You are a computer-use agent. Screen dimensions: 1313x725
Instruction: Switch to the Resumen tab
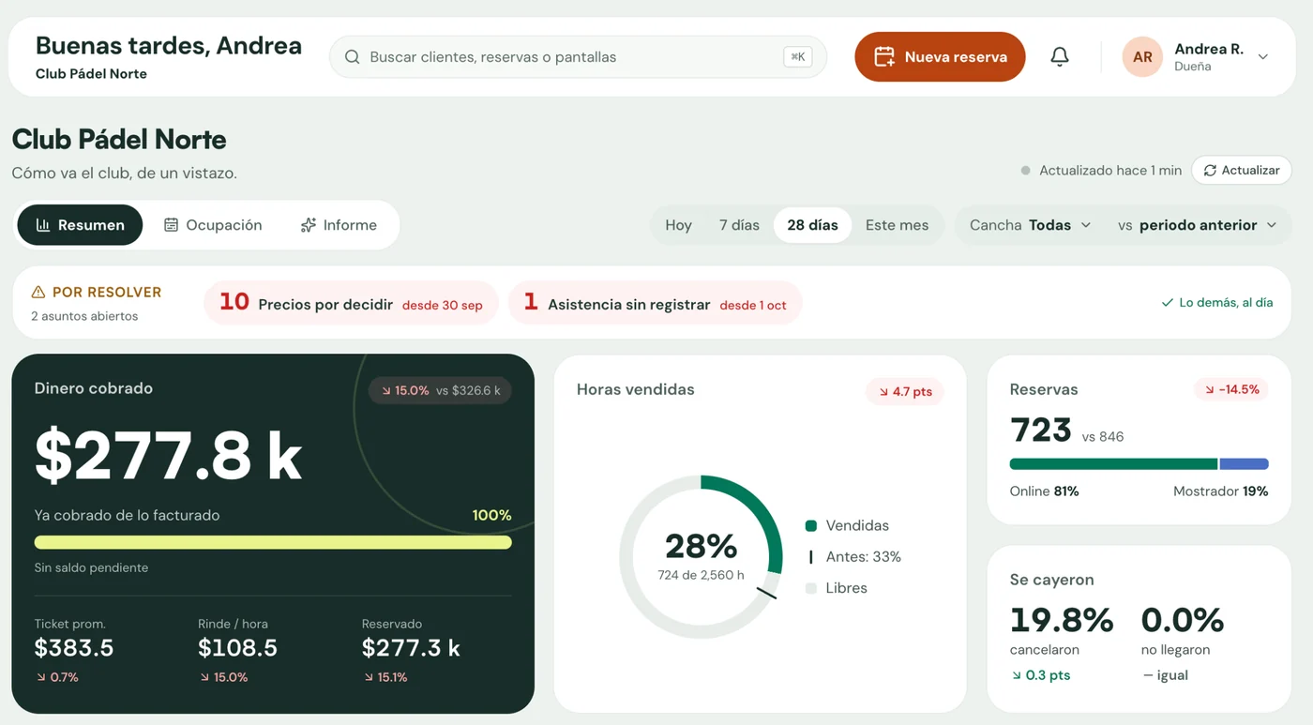point(80,225)
